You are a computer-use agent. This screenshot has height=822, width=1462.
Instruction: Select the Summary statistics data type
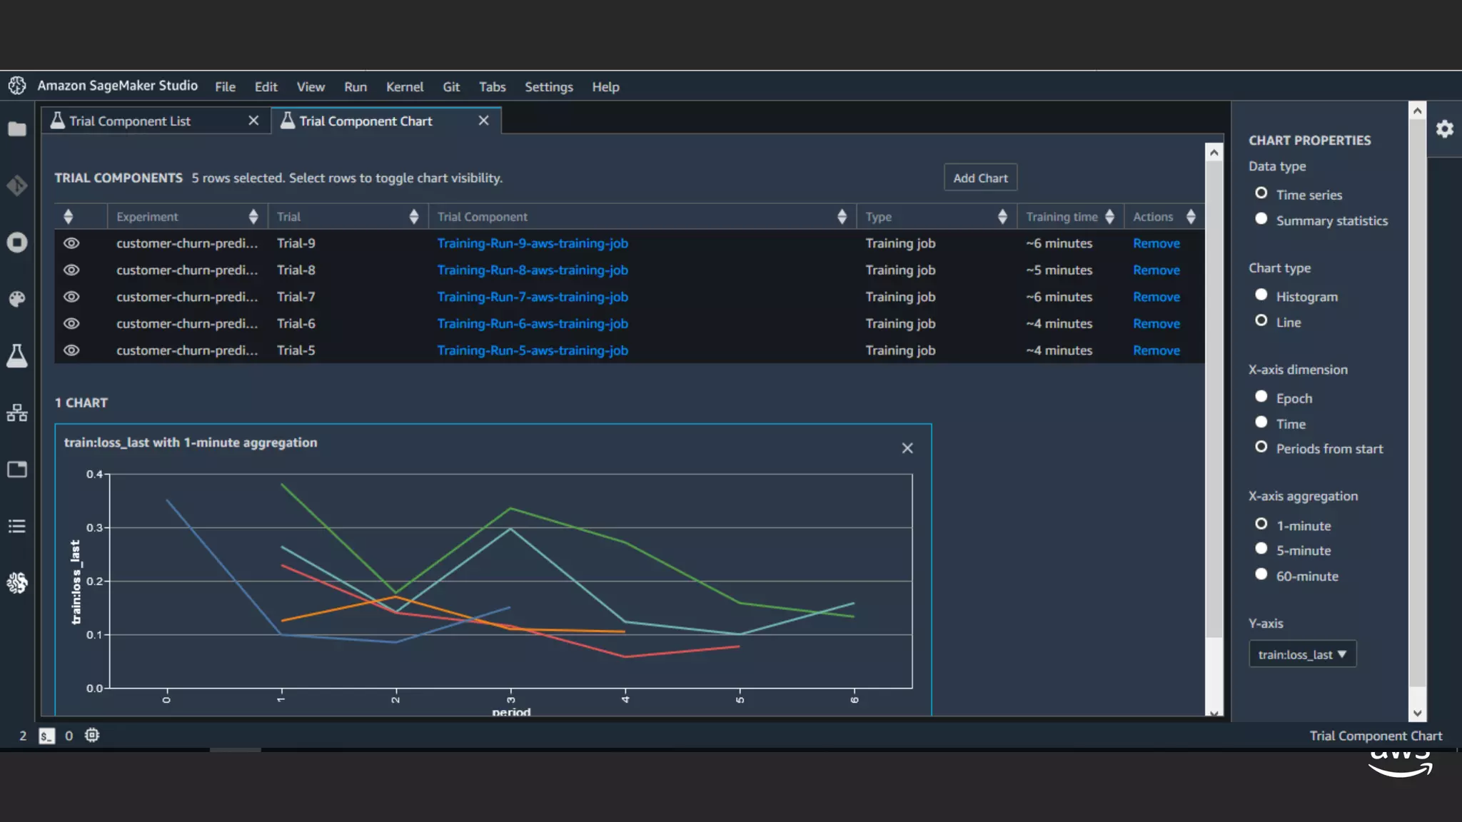click(1261, 219)
